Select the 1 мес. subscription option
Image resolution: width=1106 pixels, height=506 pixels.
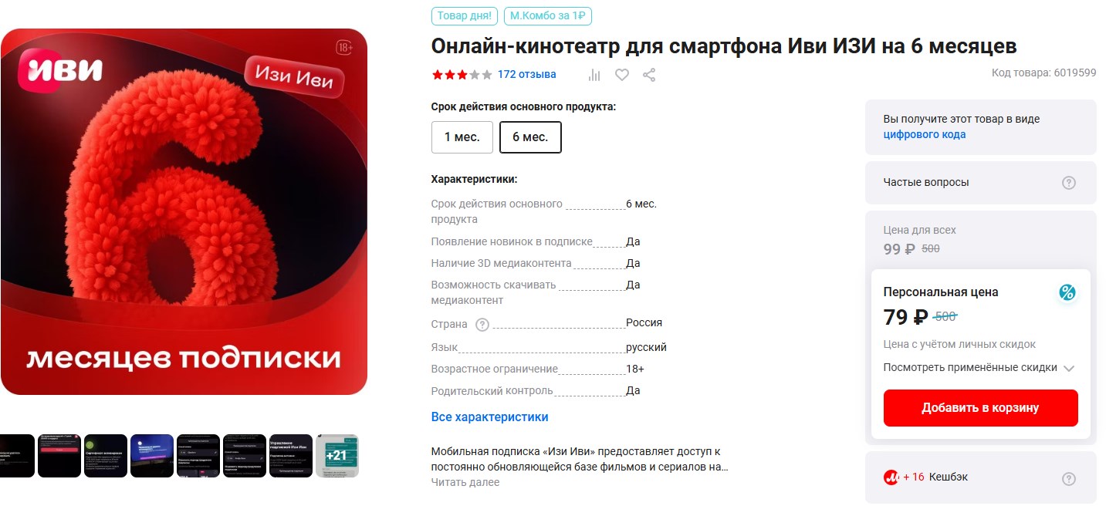click(x=462, y=137)
